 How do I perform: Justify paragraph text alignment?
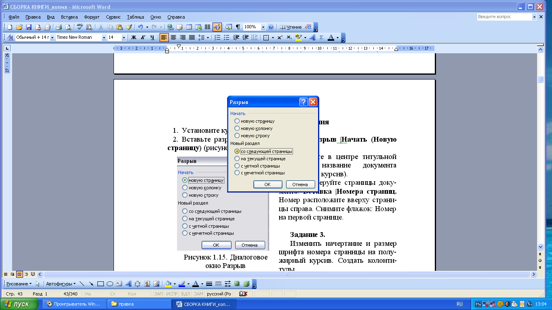[x=192, y=38]
